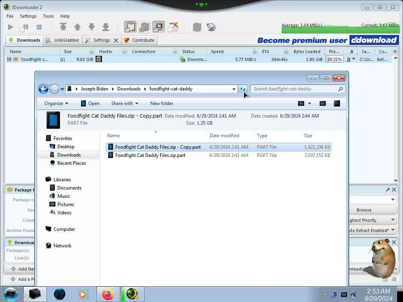Open Network in navigation pane
Image resolution: width=403 pixels, height=302 pixels.
pyautogui.click(x=62, y=245)
